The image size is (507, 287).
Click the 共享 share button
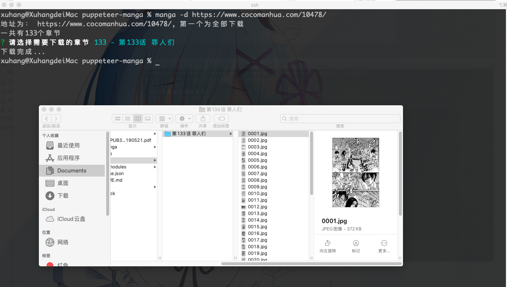(x=203, y=119)
